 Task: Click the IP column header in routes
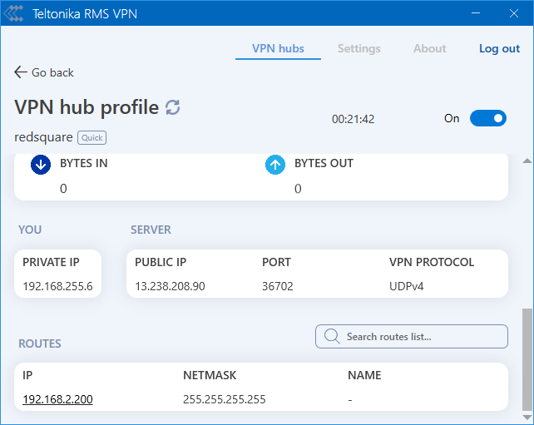click(27, 375)
